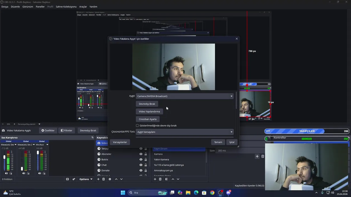Open source properties gear in sources toolbar
The height and width of the screenshot is (197, 351).
click(110, 179)
